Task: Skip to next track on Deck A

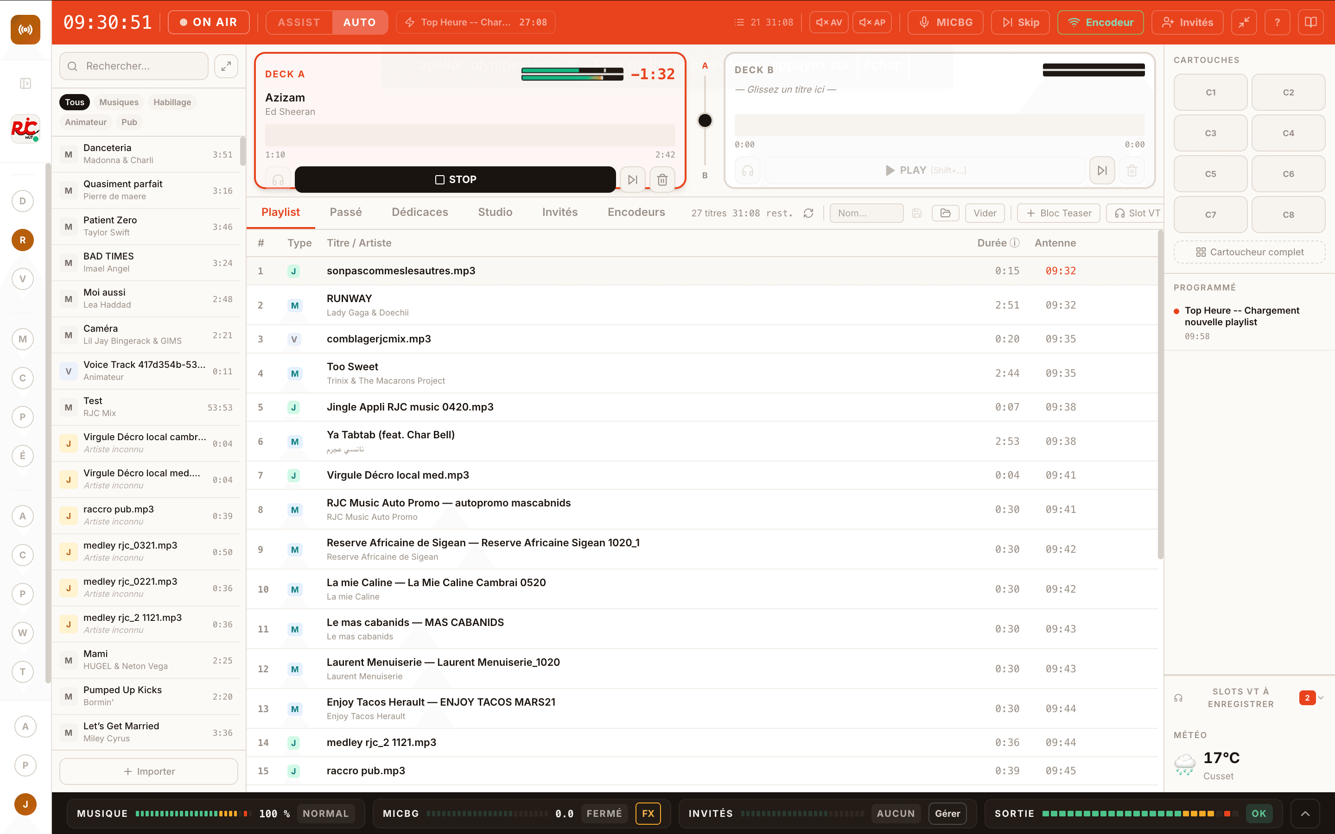Action: point(633,180)
